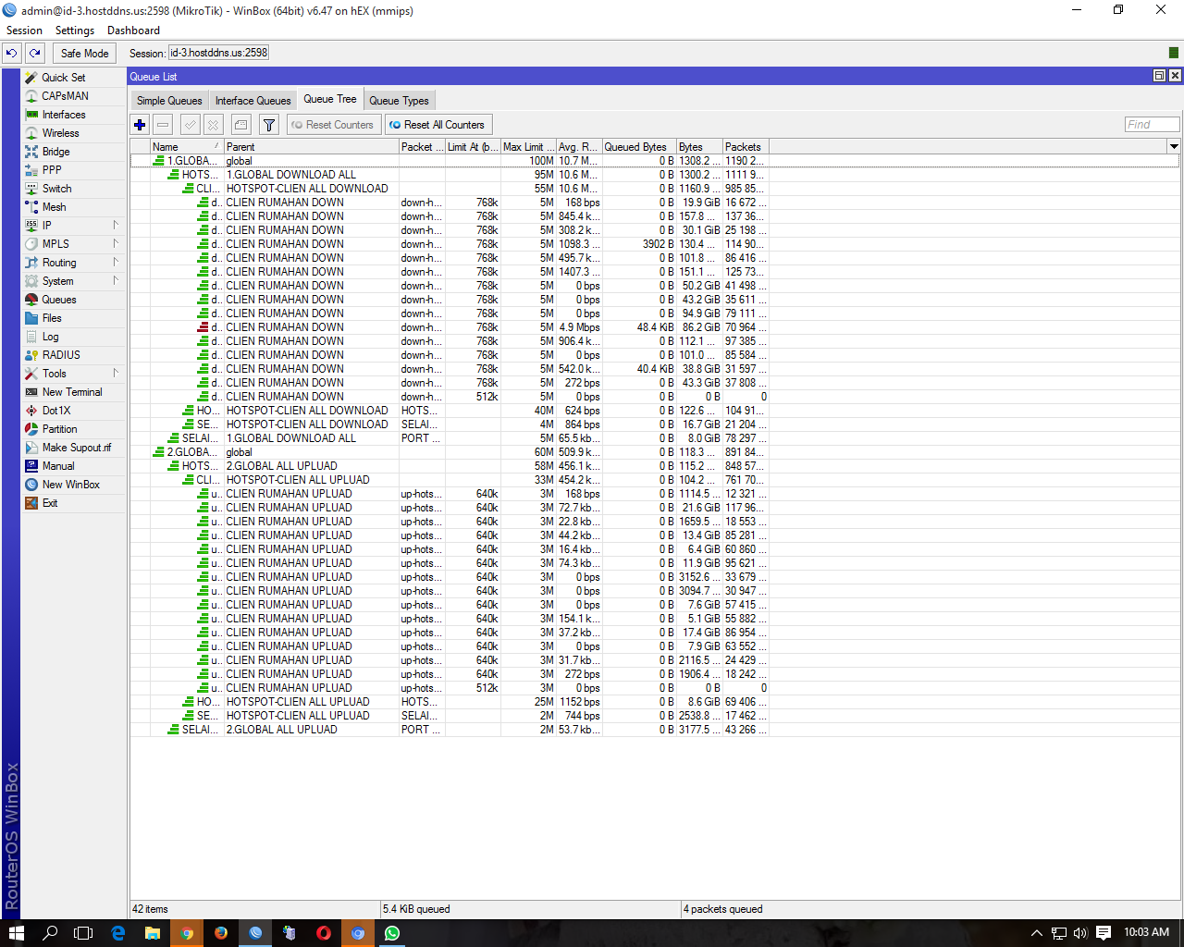
Task: Restore the Queue List inner window
Action: coord(1159,76)
